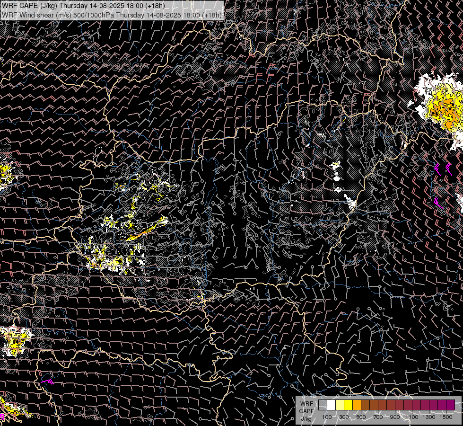The height and width of the screenshot is (426, 463).
Task: Click the WRF Wind shear 500/1000hPa title line
Action: point(112,15)
